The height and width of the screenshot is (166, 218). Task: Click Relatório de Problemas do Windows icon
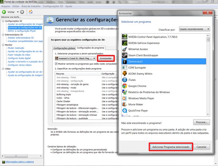(x=125, y=92)
